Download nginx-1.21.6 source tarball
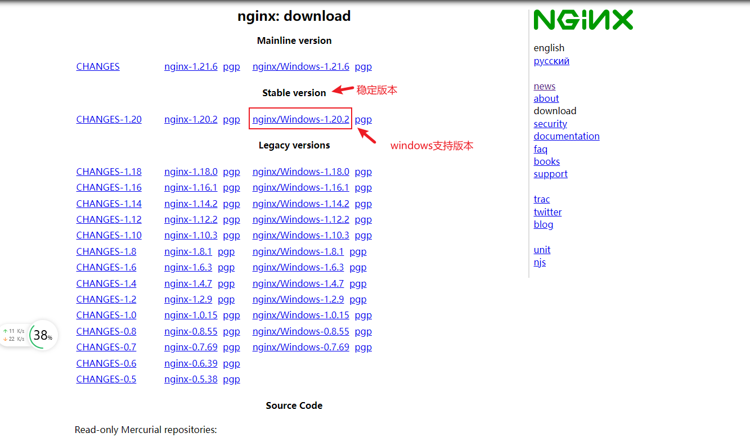The width and height of the screenshot is (750, 442). [x=191, y=66]
